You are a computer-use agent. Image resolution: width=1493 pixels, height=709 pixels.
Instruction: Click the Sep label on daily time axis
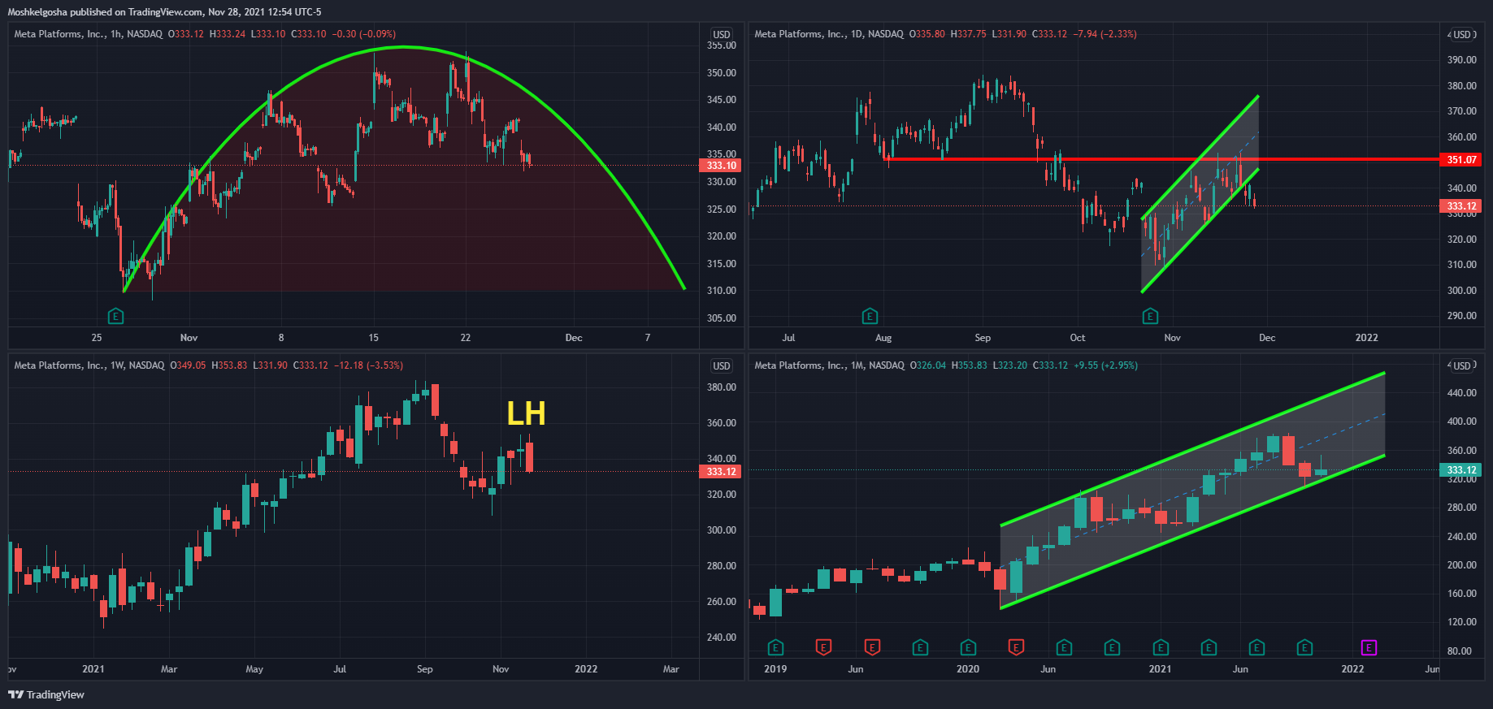pos(983,337)
